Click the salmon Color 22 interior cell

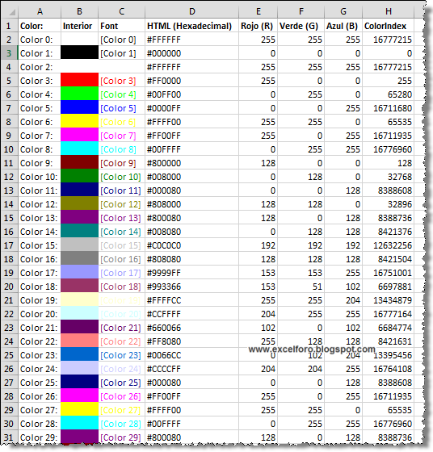(79, 341)
